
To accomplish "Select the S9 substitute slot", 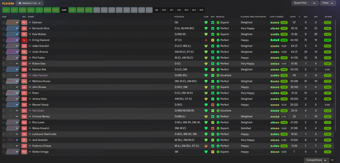I will pyautogui.click(x=156, y=10).
